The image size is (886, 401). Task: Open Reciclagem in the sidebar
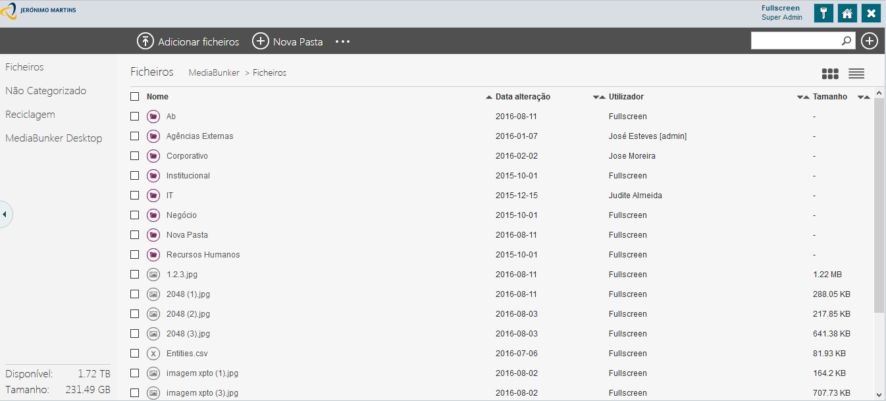(30, 115)
